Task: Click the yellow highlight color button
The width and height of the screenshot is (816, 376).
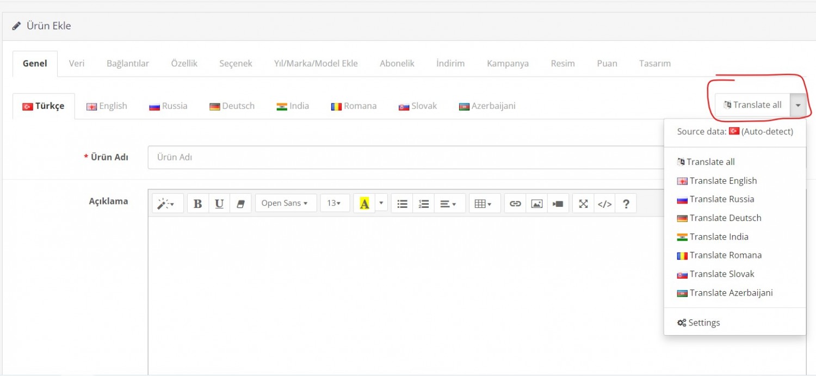Action: (364, 204)
